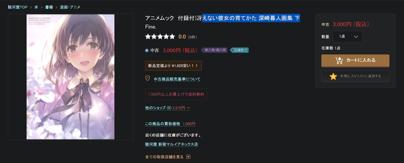Click the five-star rating icons

pyautogui.click(x=160, y=37)
